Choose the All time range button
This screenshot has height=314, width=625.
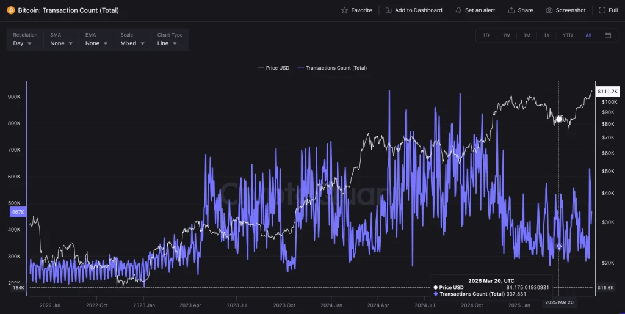tap(588, 35)
